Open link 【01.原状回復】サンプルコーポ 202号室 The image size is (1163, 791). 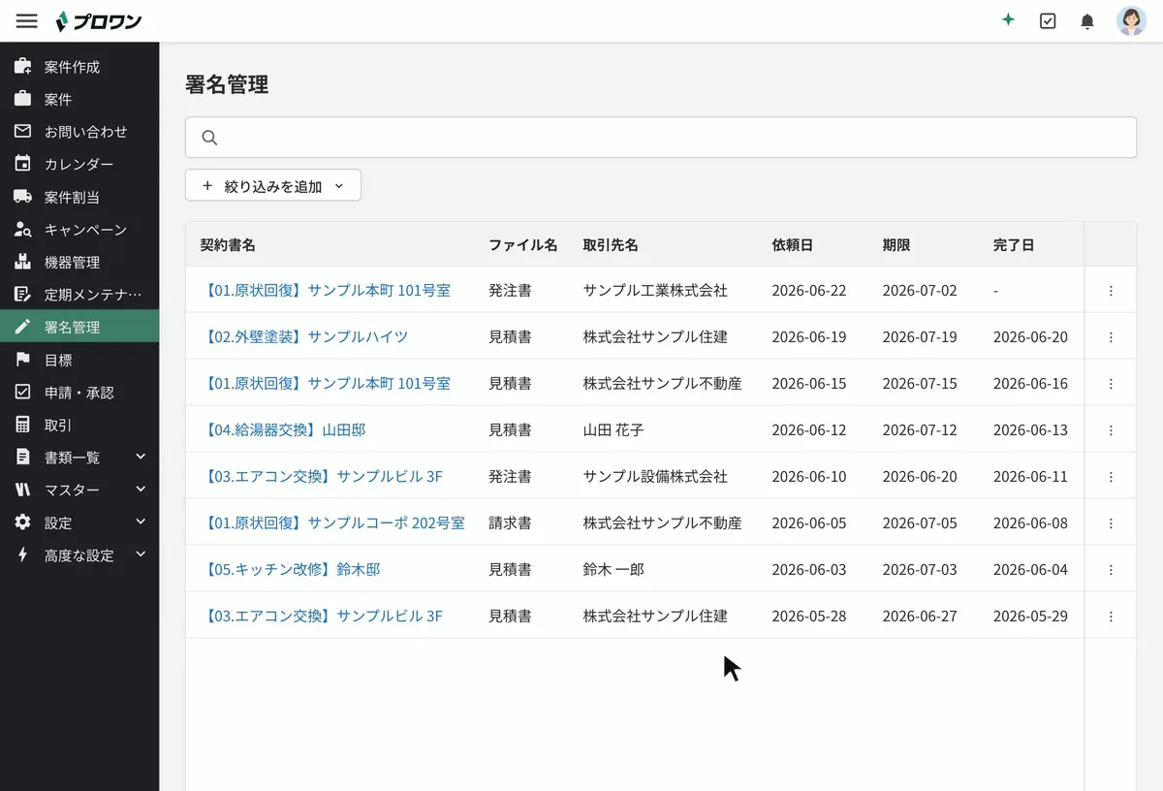332,523
